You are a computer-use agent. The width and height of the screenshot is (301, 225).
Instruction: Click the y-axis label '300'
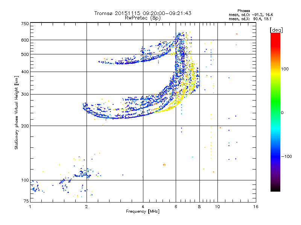point(25,94)
